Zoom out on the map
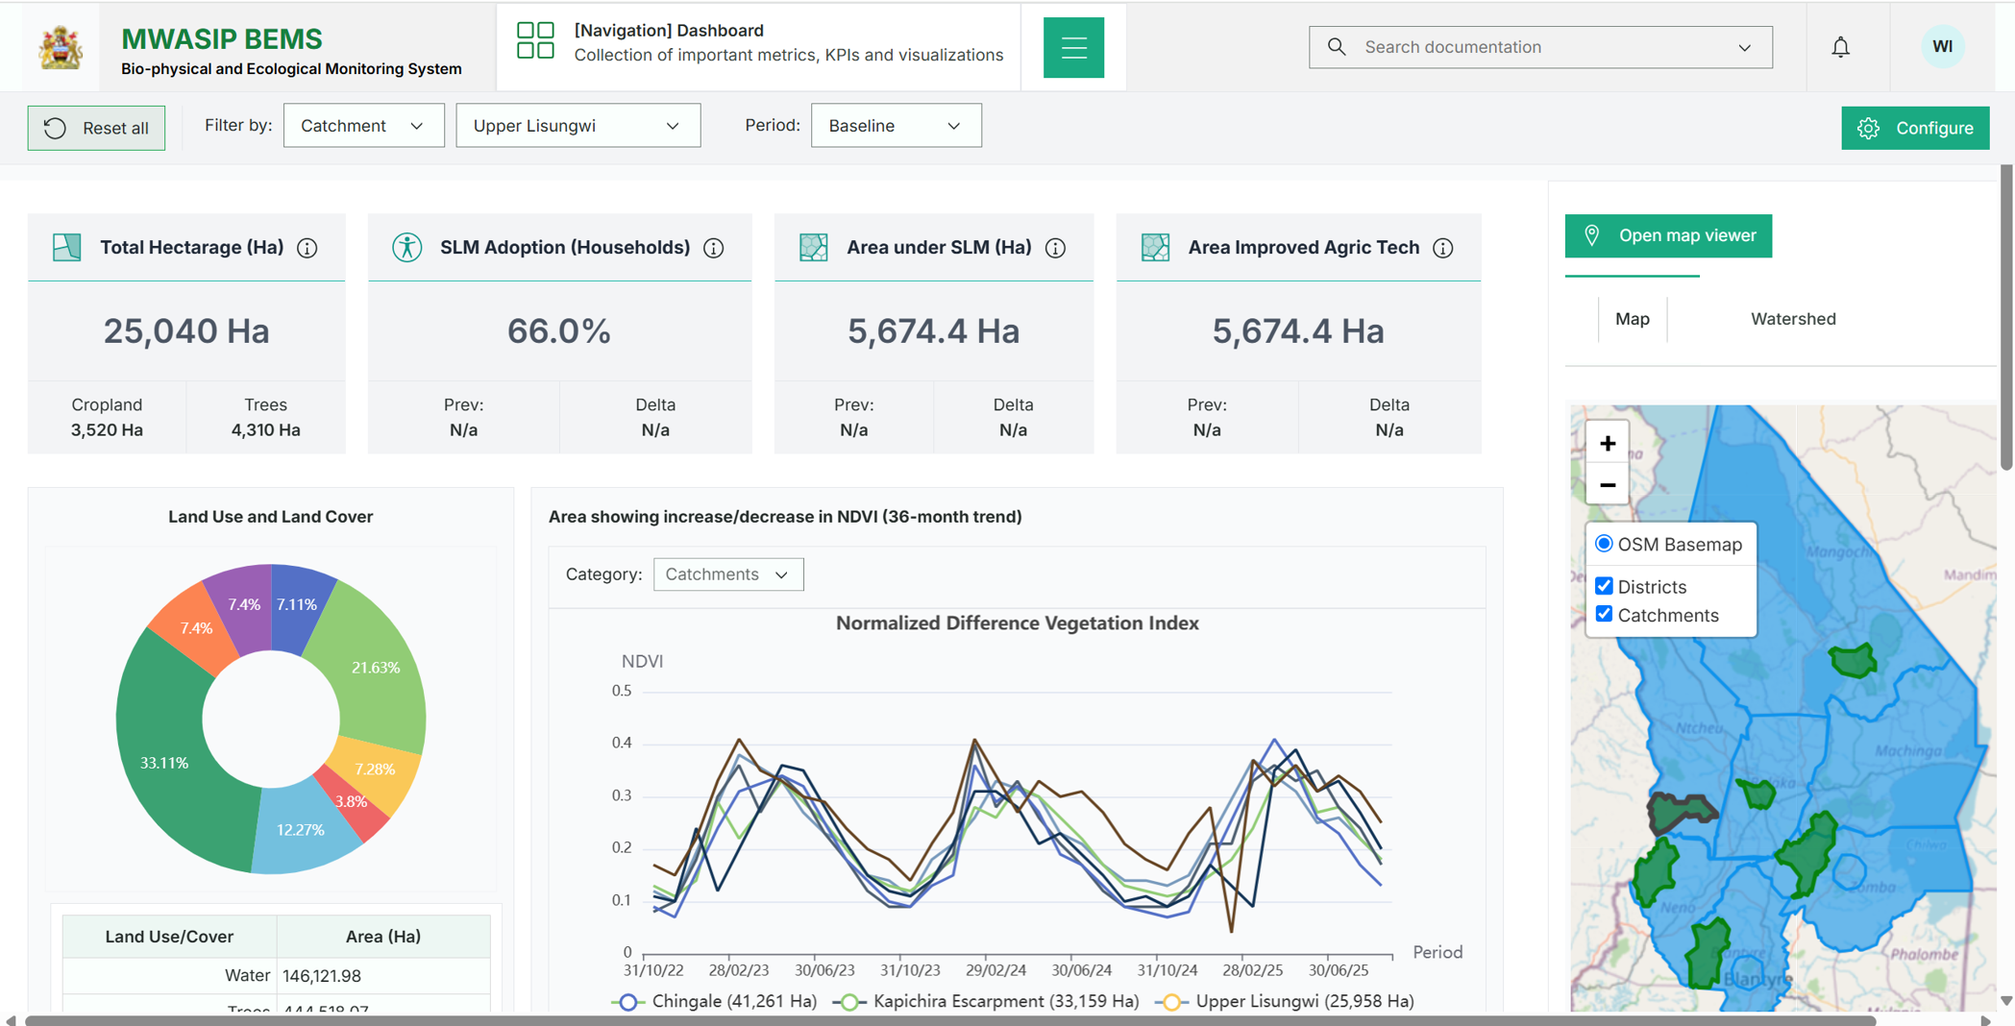Viewport: 2015px width, 1026px height. [x=1608, y=484]
